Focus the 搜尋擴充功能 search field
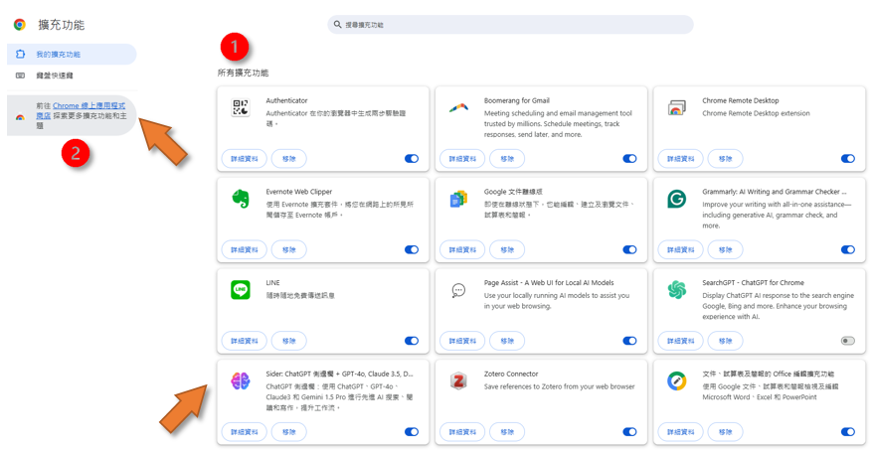The height and width of the screenshot is (452, 873). coord(510,25)
